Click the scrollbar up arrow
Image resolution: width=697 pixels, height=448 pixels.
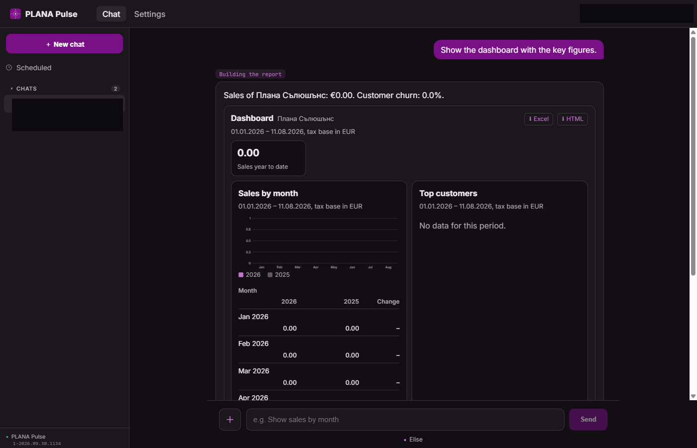coord(693,32)
